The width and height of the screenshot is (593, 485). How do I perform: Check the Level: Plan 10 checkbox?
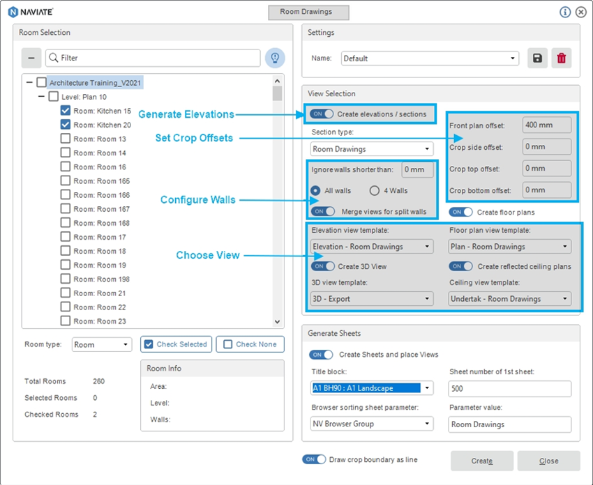point(53,96)
